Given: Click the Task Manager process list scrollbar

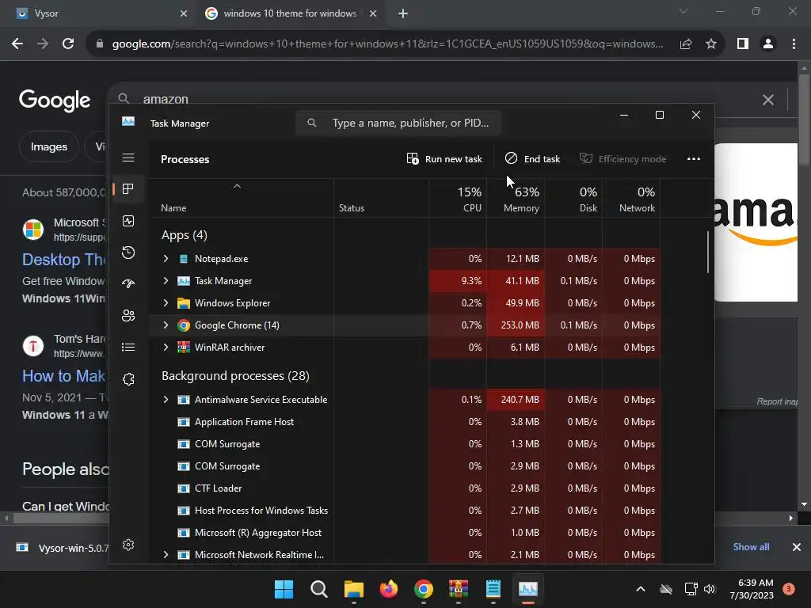Looking at the screenshot, I should tap(707, 252).
